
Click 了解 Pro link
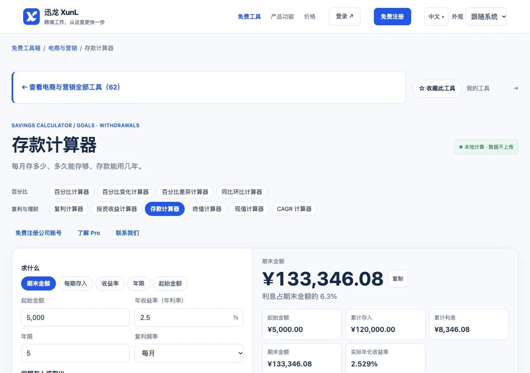click(x=89, y=233)
